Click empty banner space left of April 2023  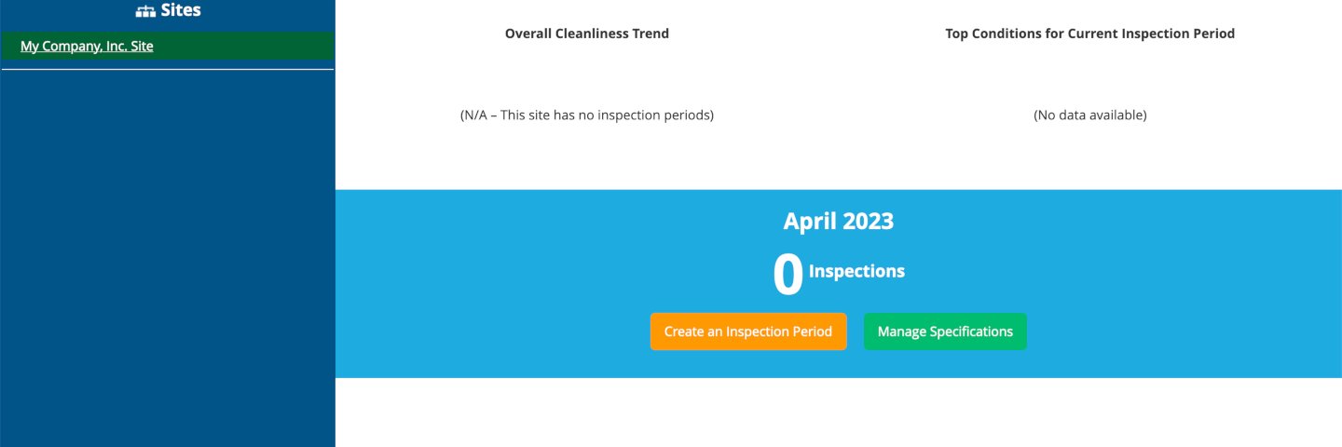559,222
